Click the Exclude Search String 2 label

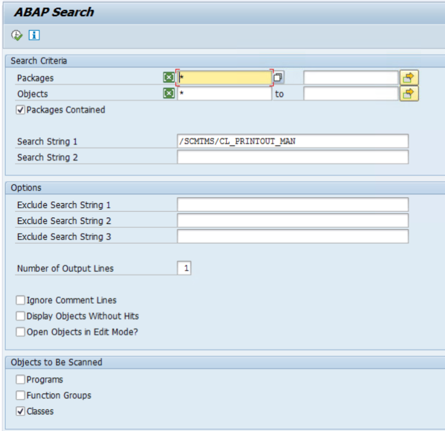(x=64, y=221)
